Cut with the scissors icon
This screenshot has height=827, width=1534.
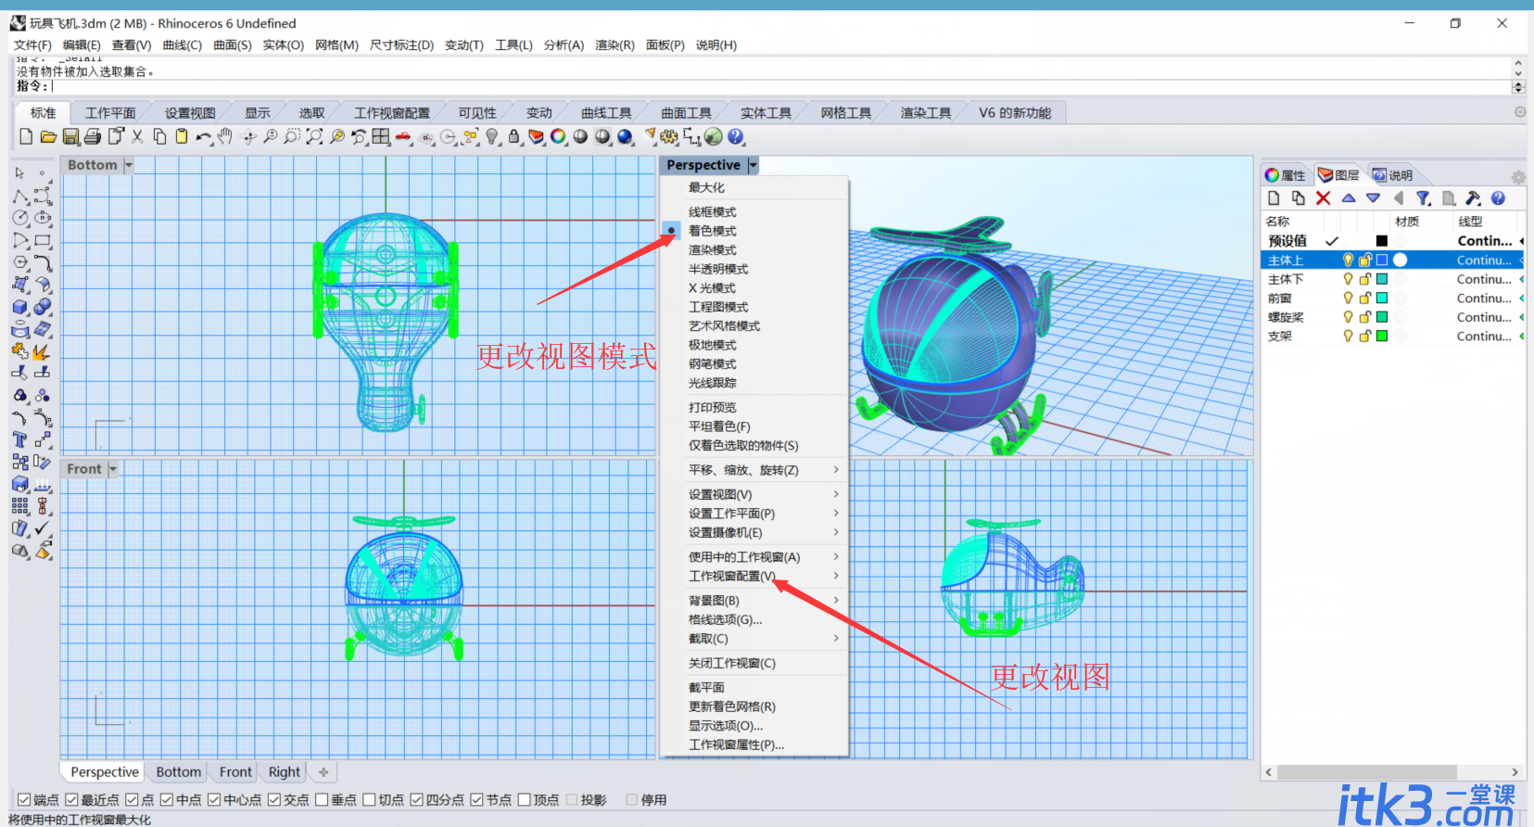[136, 136]
